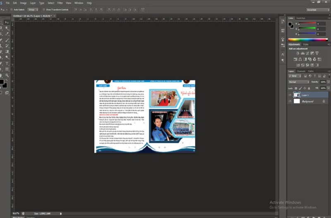This screenshot has width=331, height=218.
Task: Open the Image menu
Action: (23, 3)
